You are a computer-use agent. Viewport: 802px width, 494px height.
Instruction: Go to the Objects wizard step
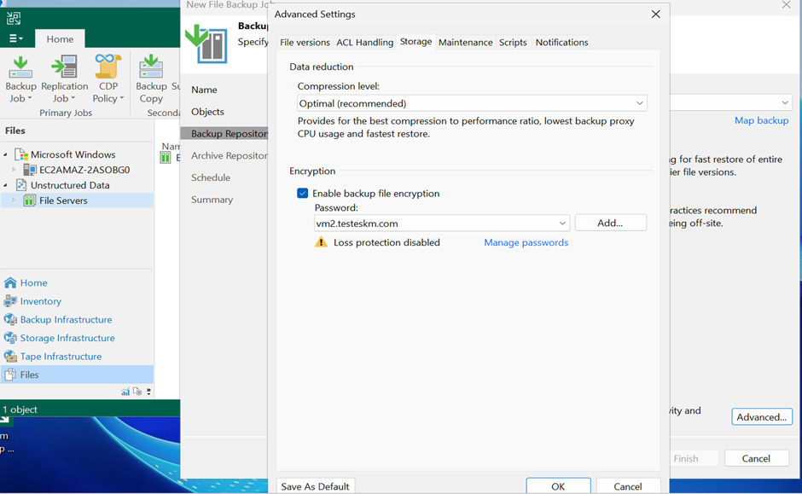point(207,112)
